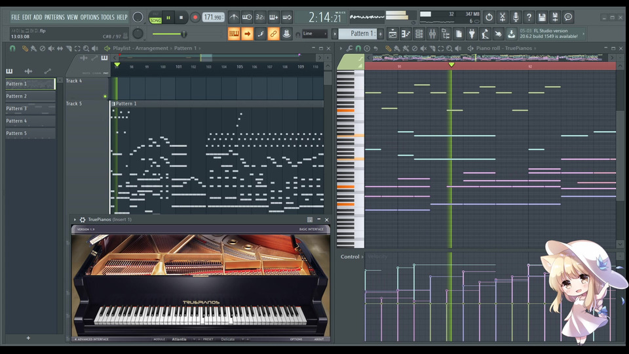The width and height of the screenshot is (629, 354).
Task: Click the render/export audio icon
Action: 555,17
